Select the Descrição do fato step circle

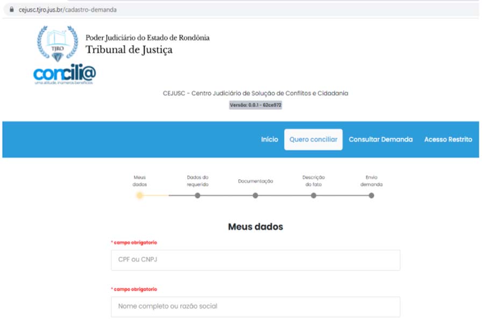tap(314, 195)
